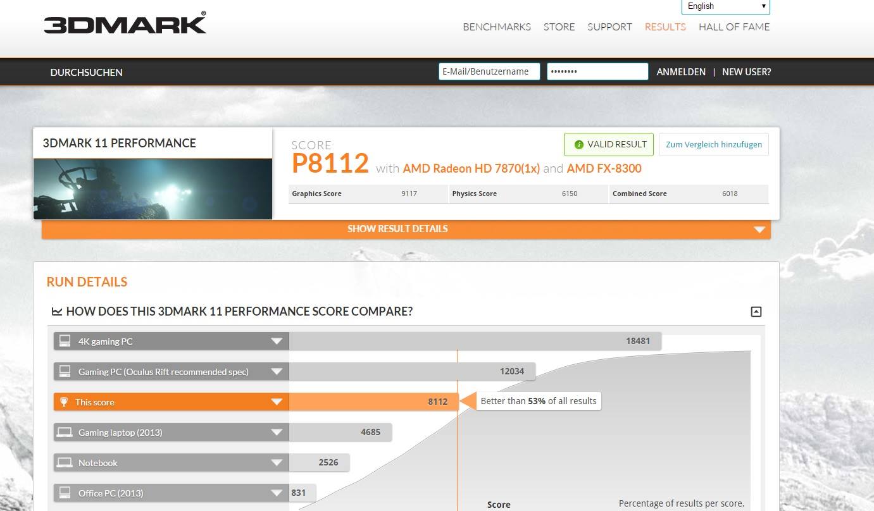Image resolution: width=874 pixels, height=511 pixels.
Task: Click the monitor icon on Gaming PC Oculus row
Action: click(x=65, y=371)
